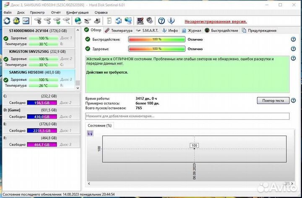Click the blue hard disk toolbar icon

[x=26, y=21]
